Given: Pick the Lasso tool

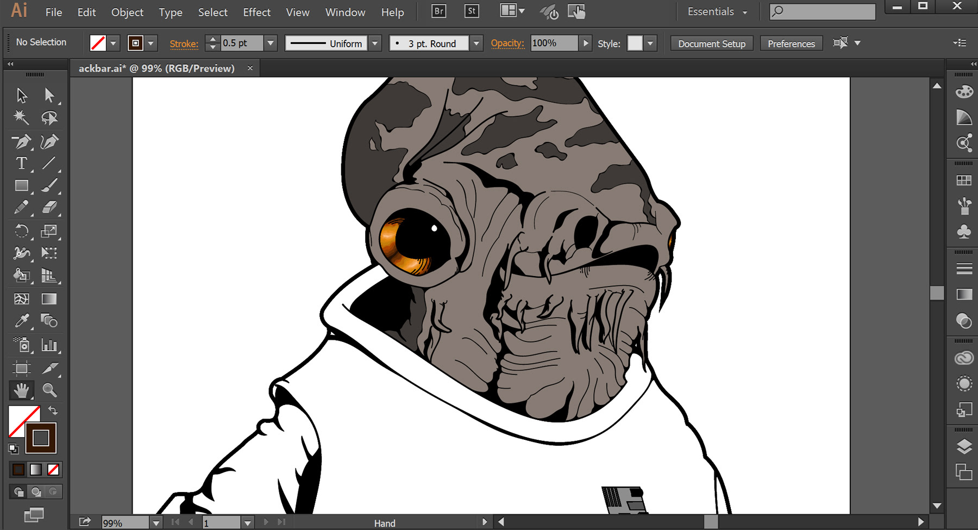Looking at the screenshot, I should (49, 117).
